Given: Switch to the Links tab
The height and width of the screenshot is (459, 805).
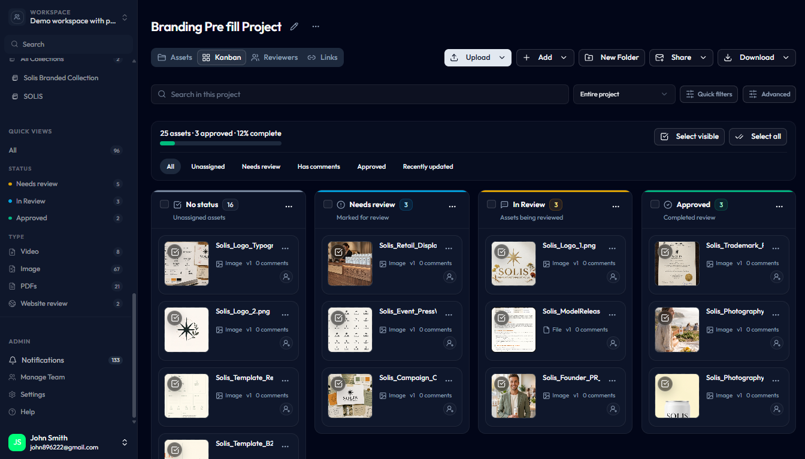Looking at the screenshot, I should pyautogui.click(x=323, y=57).
